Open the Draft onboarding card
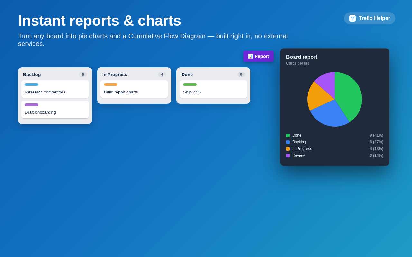412x257 pixels. (x=55, y=109)
